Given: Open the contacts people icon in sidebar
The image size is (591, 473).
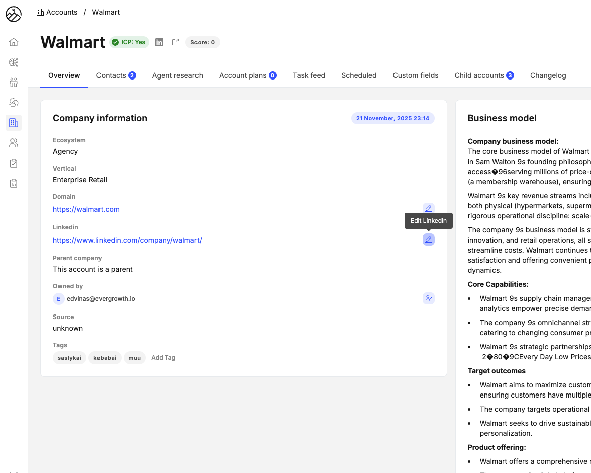Looking at the screenshot, I should (14, 143).
